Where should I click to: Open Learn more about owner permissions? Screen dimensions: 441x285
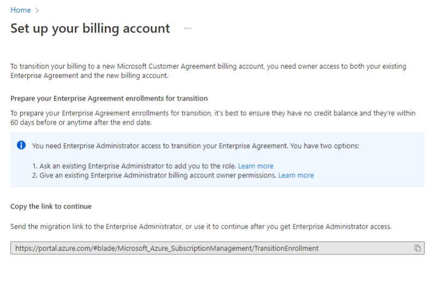pyautogui.click(x=296, y=175)
